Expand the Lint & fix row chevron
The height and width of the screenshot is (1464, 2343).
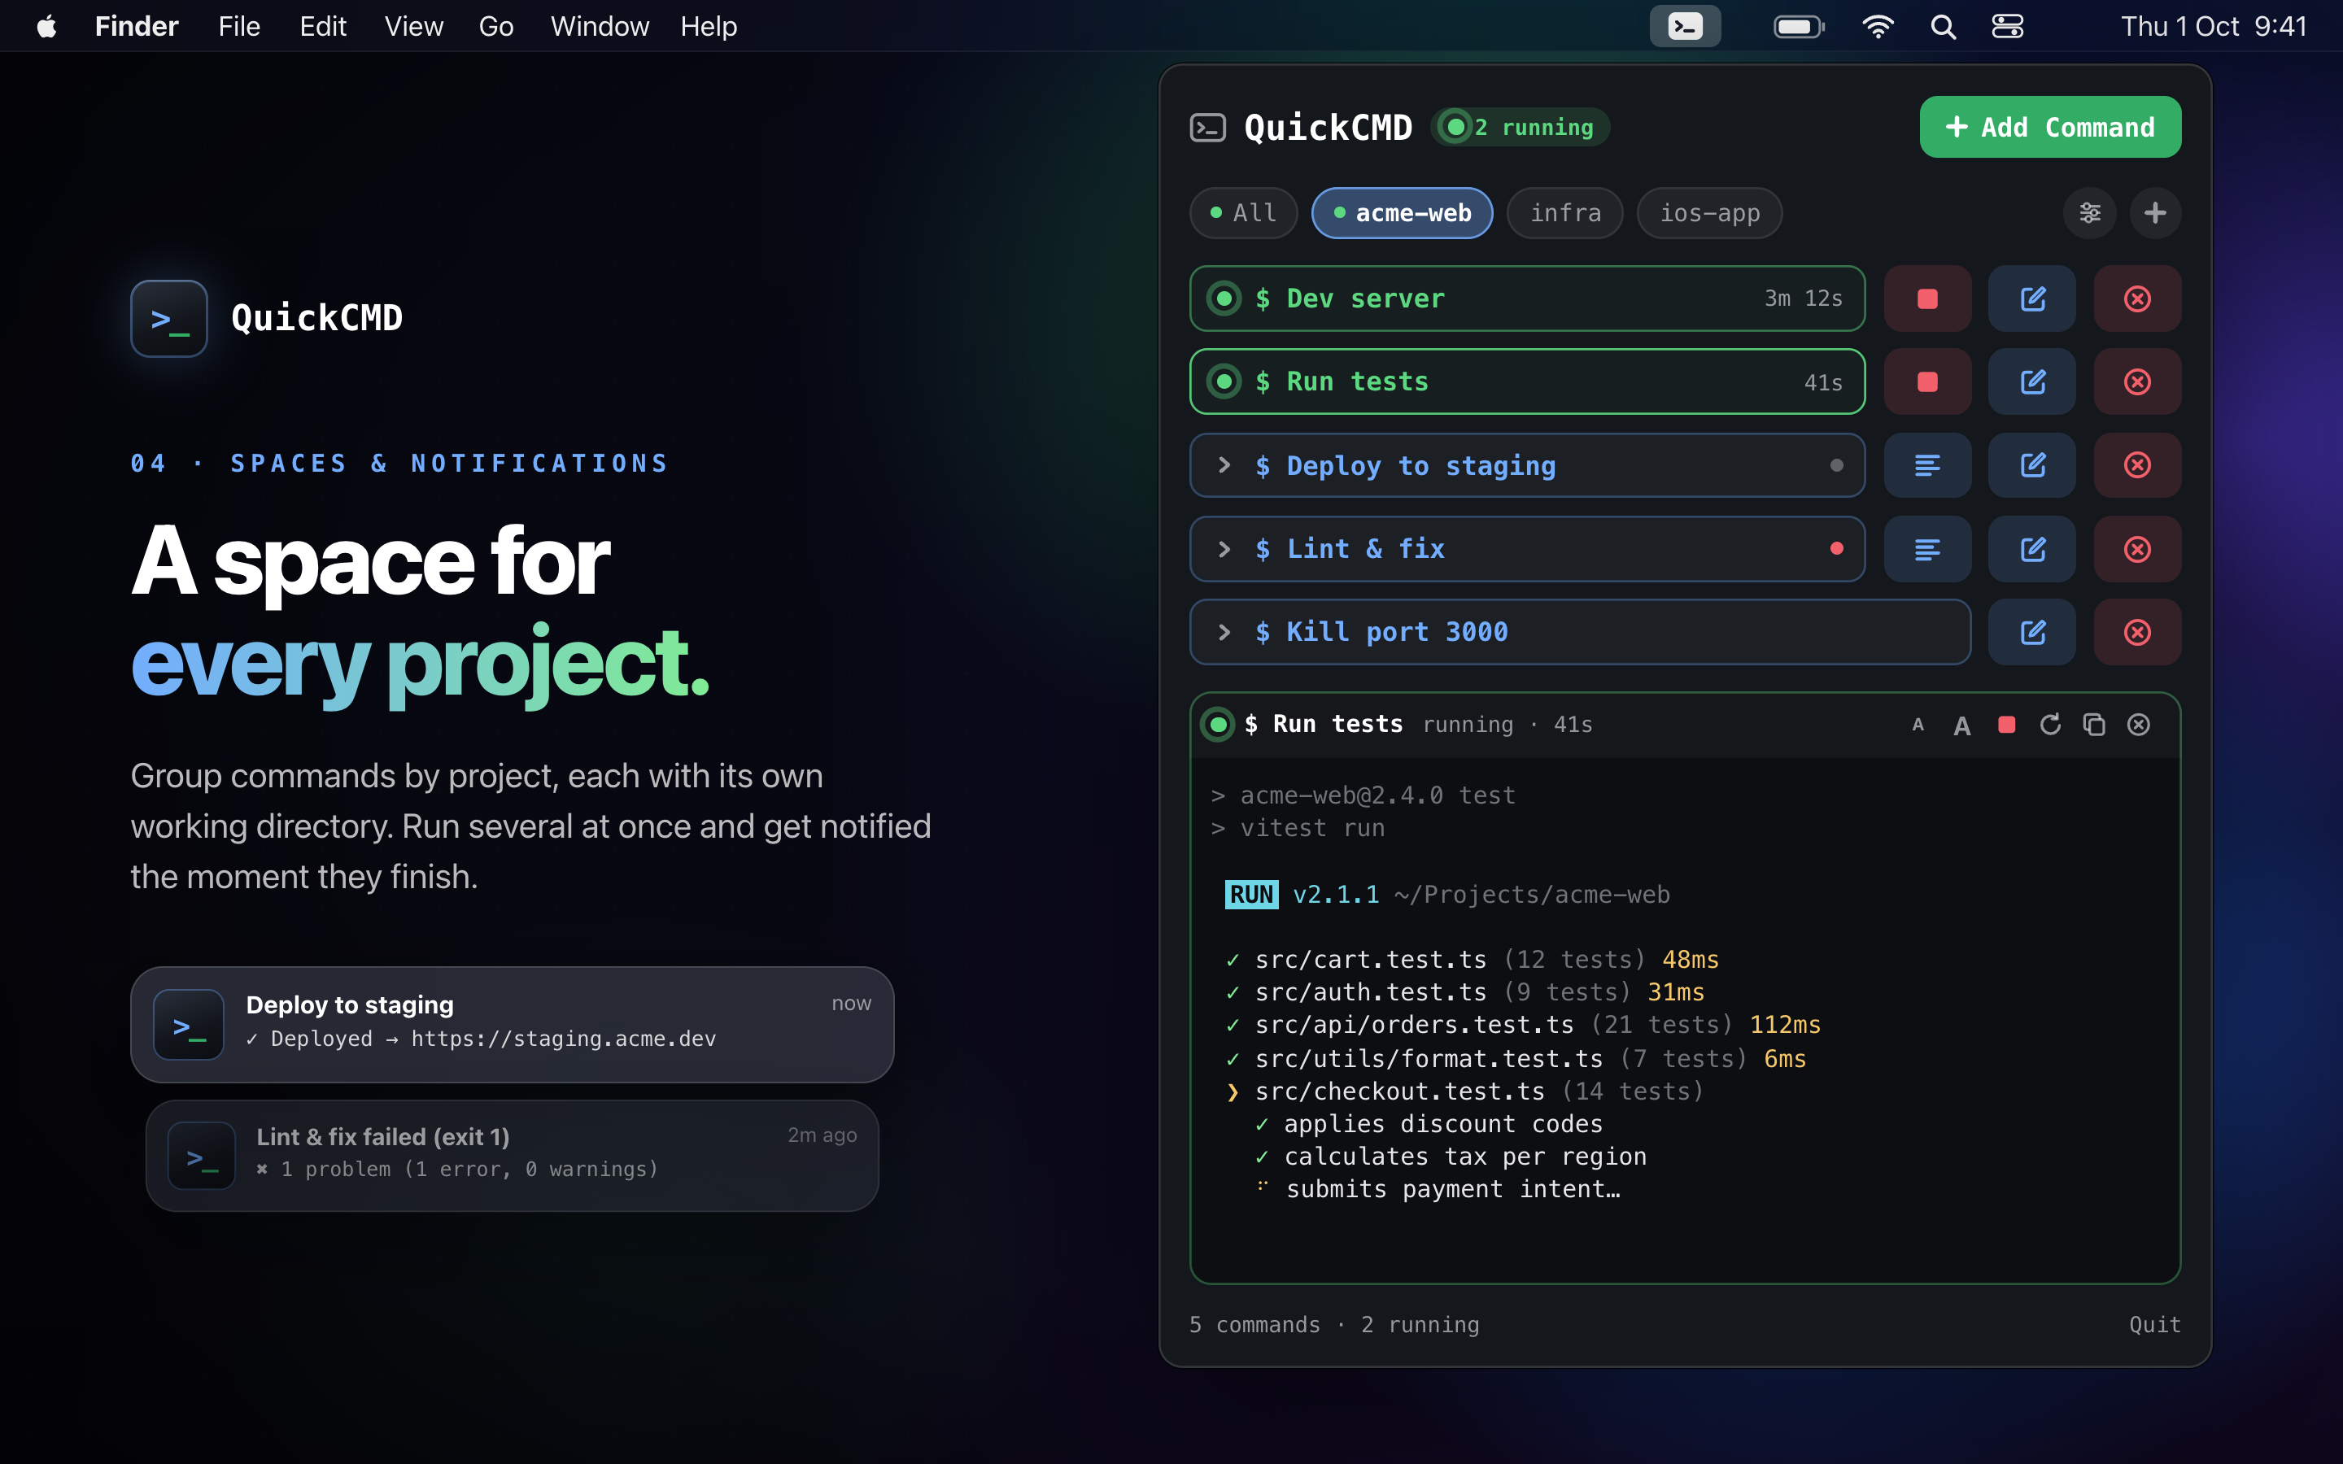tap(1224, 549)
